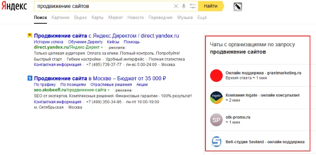Screen dimensions: 316x155
Task: Open Контактная информация under Яндекс.Директ result
Action: (58, 64)
